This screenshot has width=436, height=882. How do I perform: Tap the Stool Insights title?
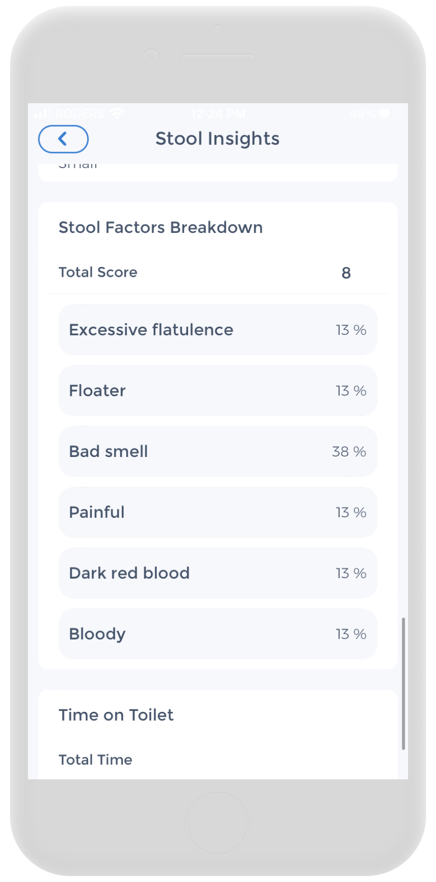(x=218, y=139)
